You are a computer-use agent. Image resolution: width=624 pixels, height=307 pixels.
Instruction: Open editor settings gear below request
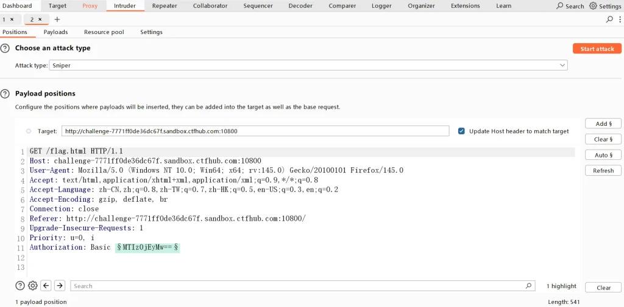pyautogui.click(x=33, y=286)
